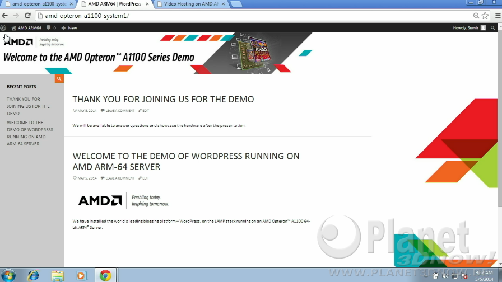Close the AMD ARM64 | WordPress tab
The image size is (502, 282).
(147, 4)
